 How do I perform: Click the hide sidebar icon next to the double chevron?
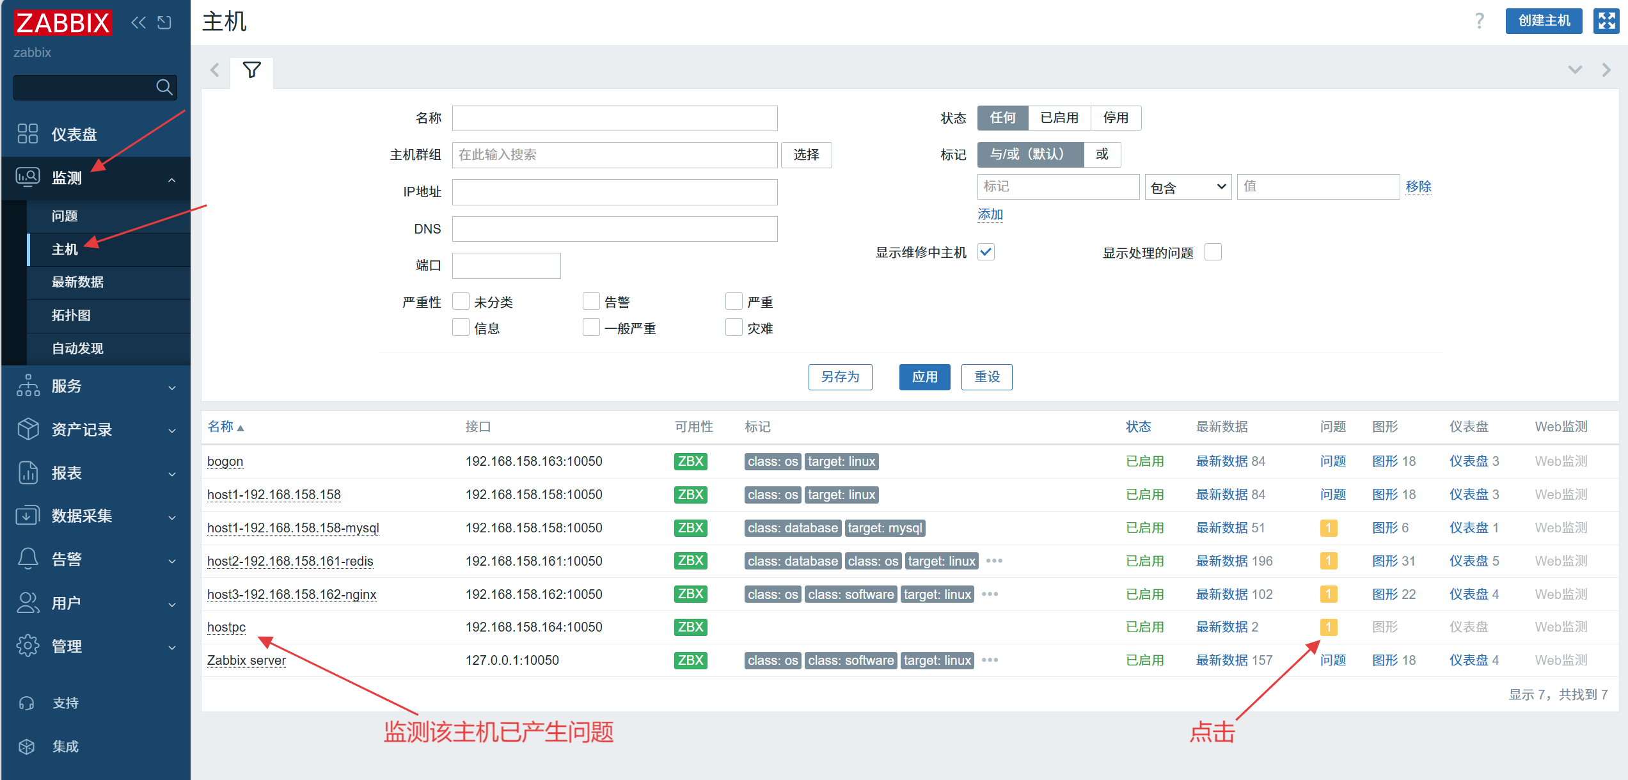[x=164, y=22]
